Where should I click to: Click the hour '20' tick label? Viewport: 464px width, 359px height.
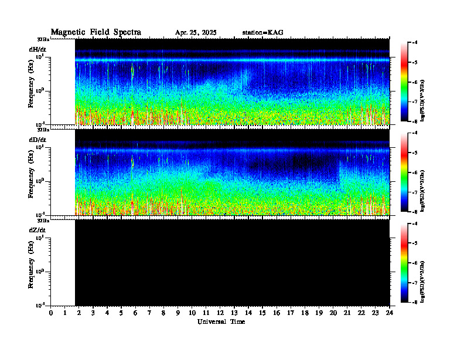333,313
